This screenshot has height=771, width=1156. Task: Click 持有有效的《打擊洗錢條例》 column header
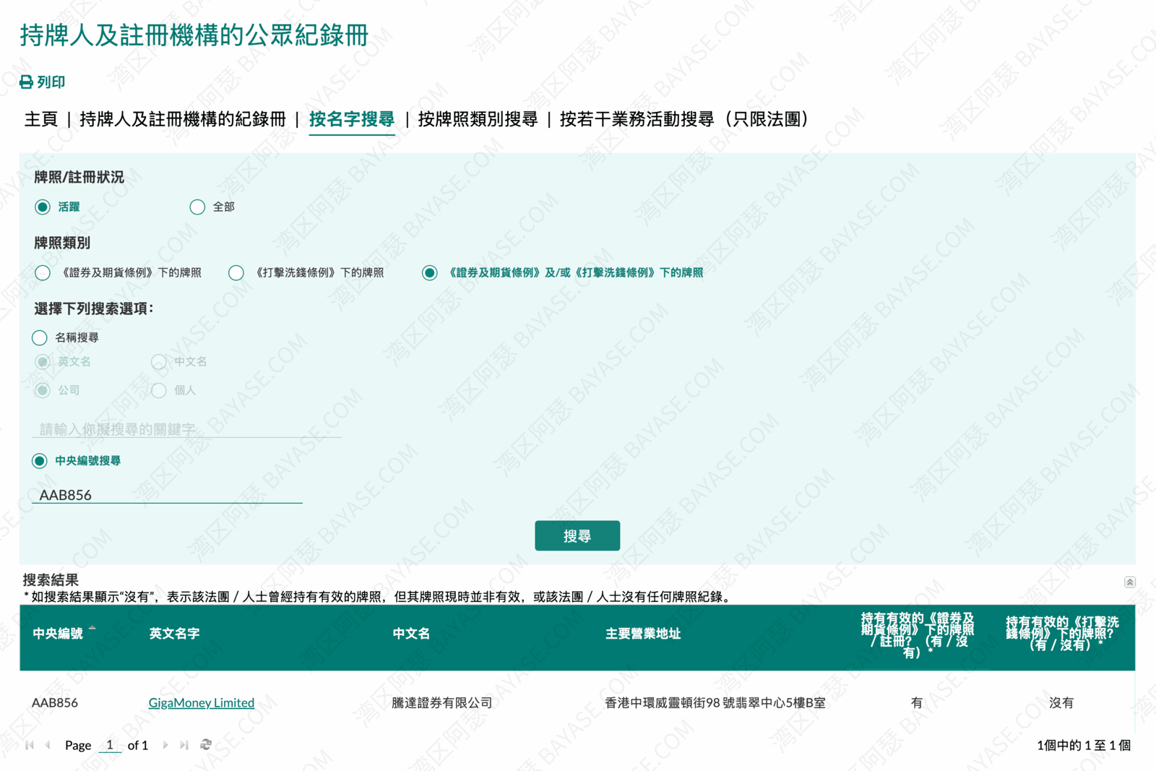[x=1062, y=634]
